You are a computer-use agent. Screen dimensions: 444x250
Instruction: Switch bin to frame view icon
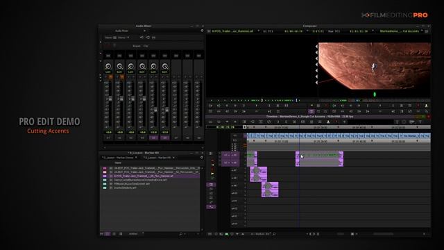(114, 234)
